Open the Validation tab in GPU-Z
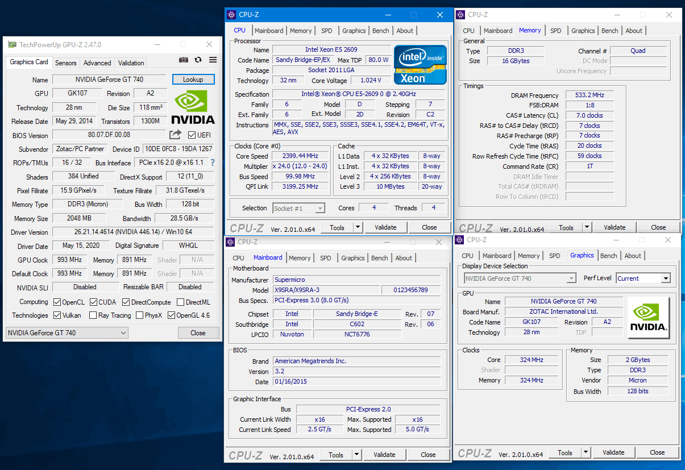The height and width of the screenshot is (470, 685). coord(131,63)
